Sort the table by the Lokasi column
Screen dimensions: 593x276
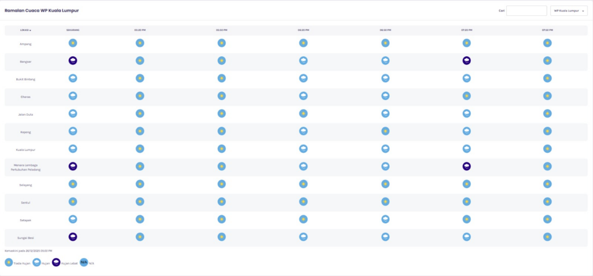(x=25, y=30)
